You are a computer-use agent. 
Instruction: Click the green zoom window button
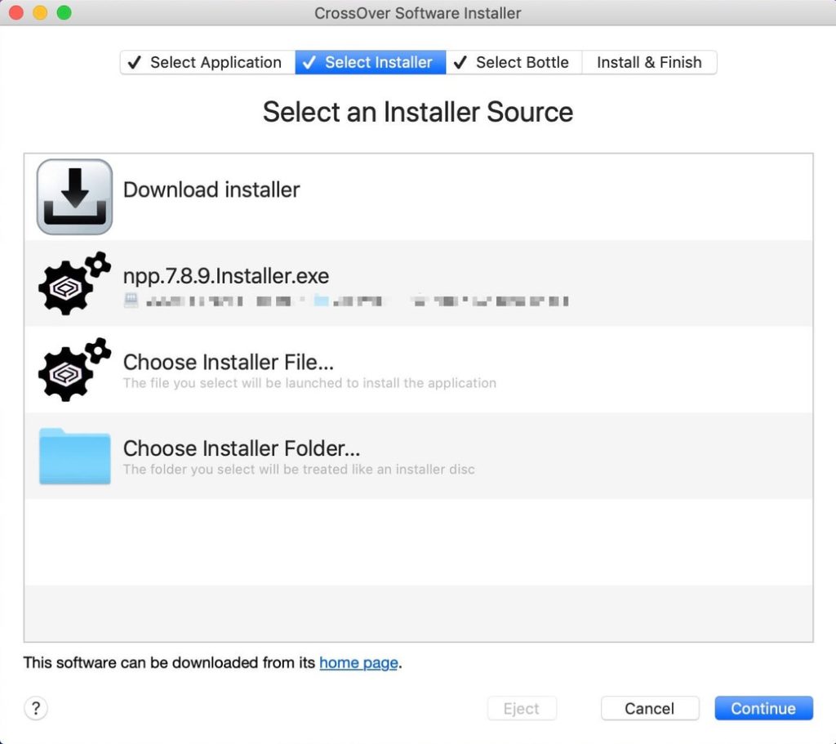(64, 12)
